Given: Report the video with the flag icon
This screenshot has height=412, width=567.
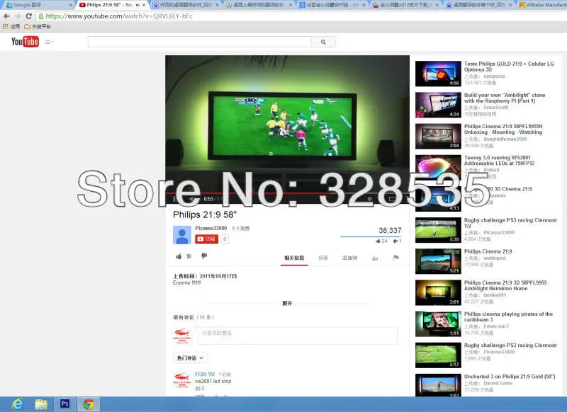Looking at the screenshot, I should [x=396, y=258].
